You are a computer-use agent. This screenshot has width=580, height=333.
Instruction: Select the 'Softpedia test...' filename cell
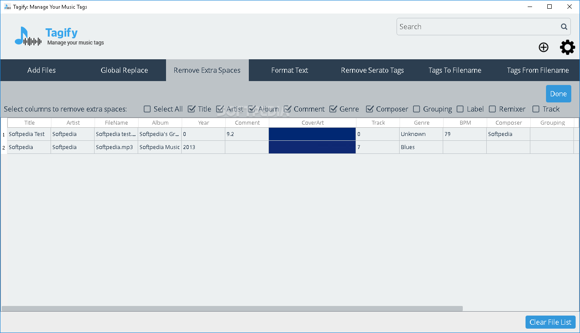[x=116, y=134]
